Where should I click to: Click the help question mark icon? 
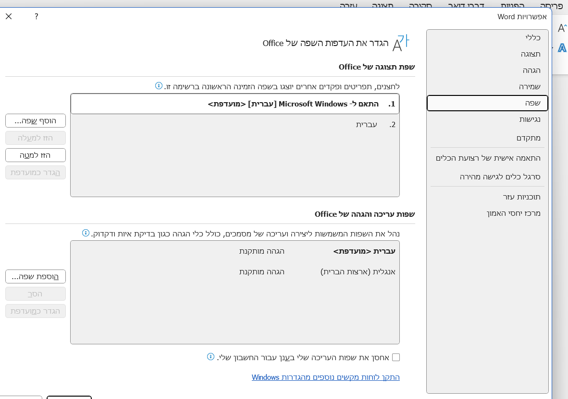(37, 16)
